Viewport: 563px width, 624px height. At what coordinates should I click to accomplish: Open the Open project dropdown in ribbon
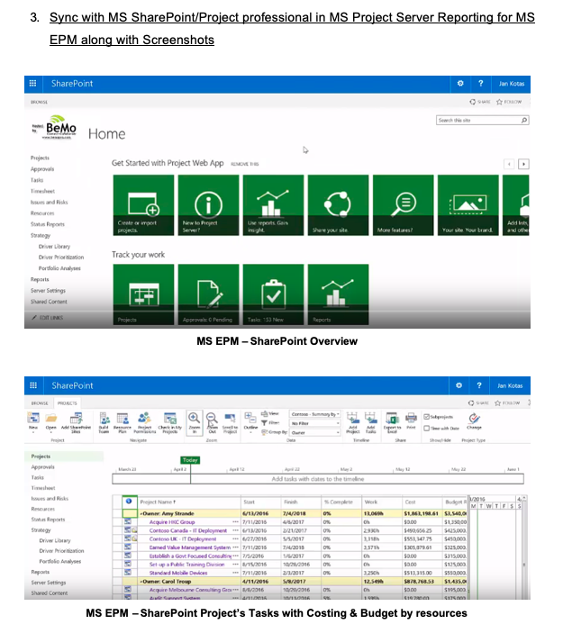[x=51, y=422]
